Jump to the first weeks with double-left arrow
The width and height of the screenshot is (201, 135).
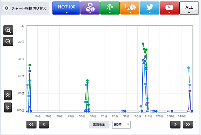tap(32, 124)
